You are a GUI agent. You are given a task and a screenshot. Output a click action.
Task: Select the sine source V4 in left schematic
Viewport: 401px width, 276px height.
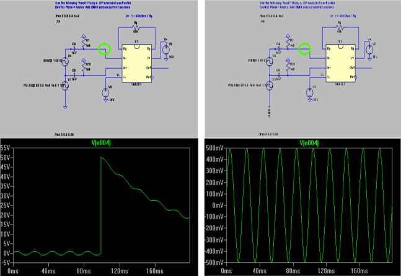click(x=65, y=61)
